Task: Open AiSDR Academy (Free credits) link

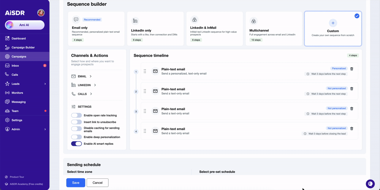Action: [x=24, y=184]
